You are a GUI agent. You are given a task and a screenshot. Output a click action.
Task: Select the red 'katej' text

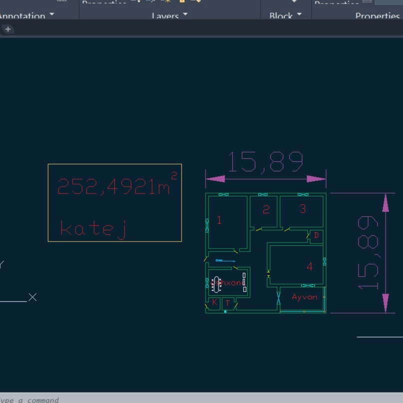(x=93, y=228)
